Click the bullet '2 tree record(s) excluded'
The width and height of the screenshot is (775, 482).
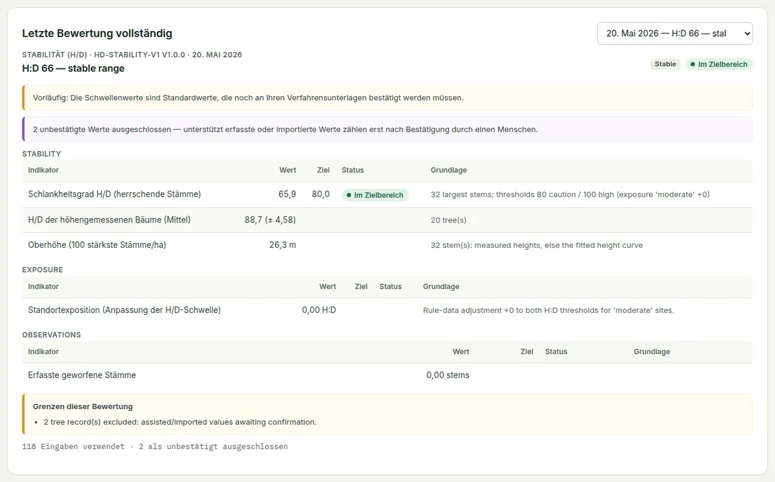pos(180,422)
